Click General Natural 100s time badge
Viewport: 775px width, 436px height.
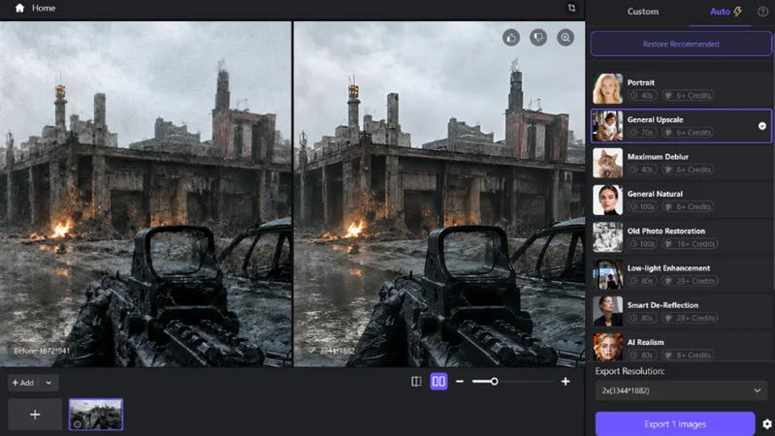pos(642,206)
